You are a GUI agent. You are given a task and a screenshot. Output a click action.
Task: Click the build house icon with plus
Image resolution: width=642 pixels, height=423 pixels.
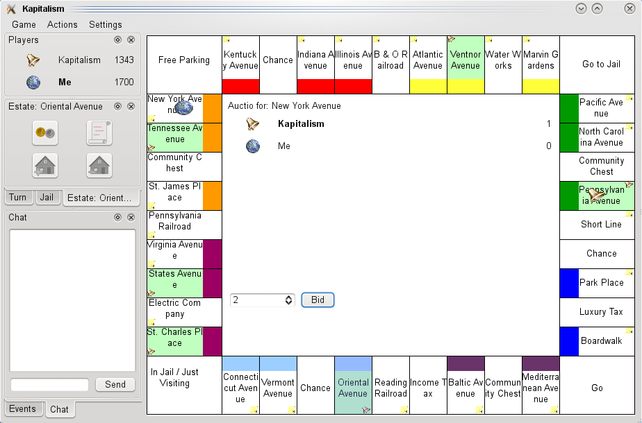(45, 166)
